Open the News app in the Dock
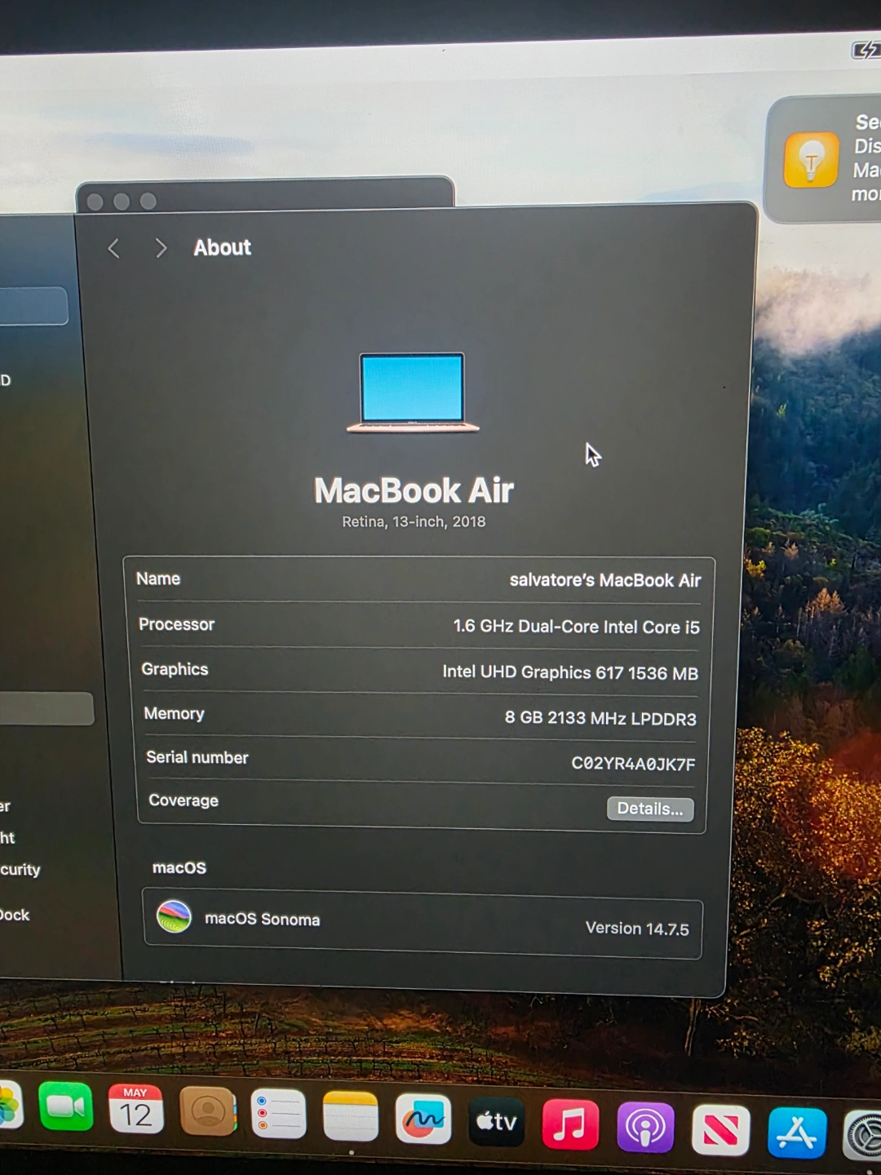Screen dimensions: 881x1175 coord(721,1130)
